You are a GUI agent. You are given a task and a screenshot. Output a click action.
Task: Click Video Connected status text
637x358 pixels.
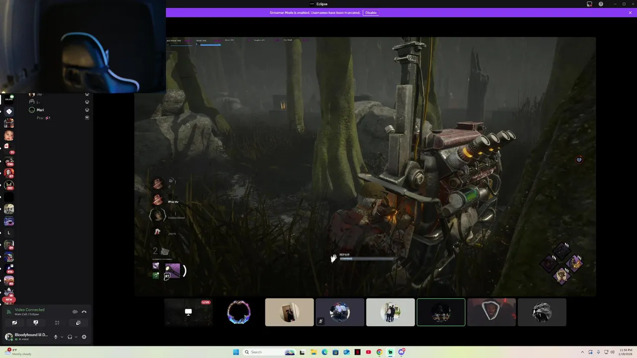tap(29, 309)
